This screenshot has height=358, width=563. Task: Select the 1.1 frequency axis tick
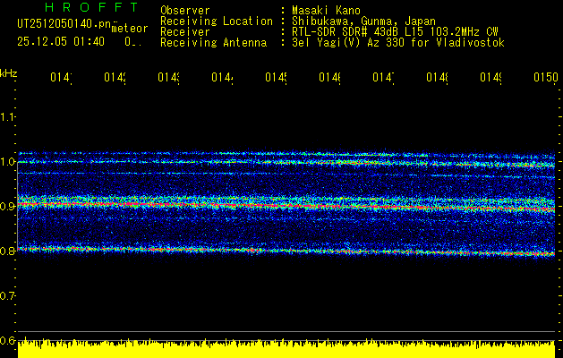(x=8, y=117)
